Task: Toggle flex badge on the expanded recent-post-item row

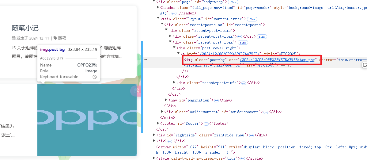Action: pyautogui.click(x=243, y=43)
